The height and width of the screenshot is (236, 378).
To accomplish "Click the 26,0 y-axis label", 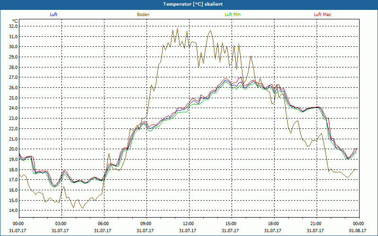I will tap(13, 88).
